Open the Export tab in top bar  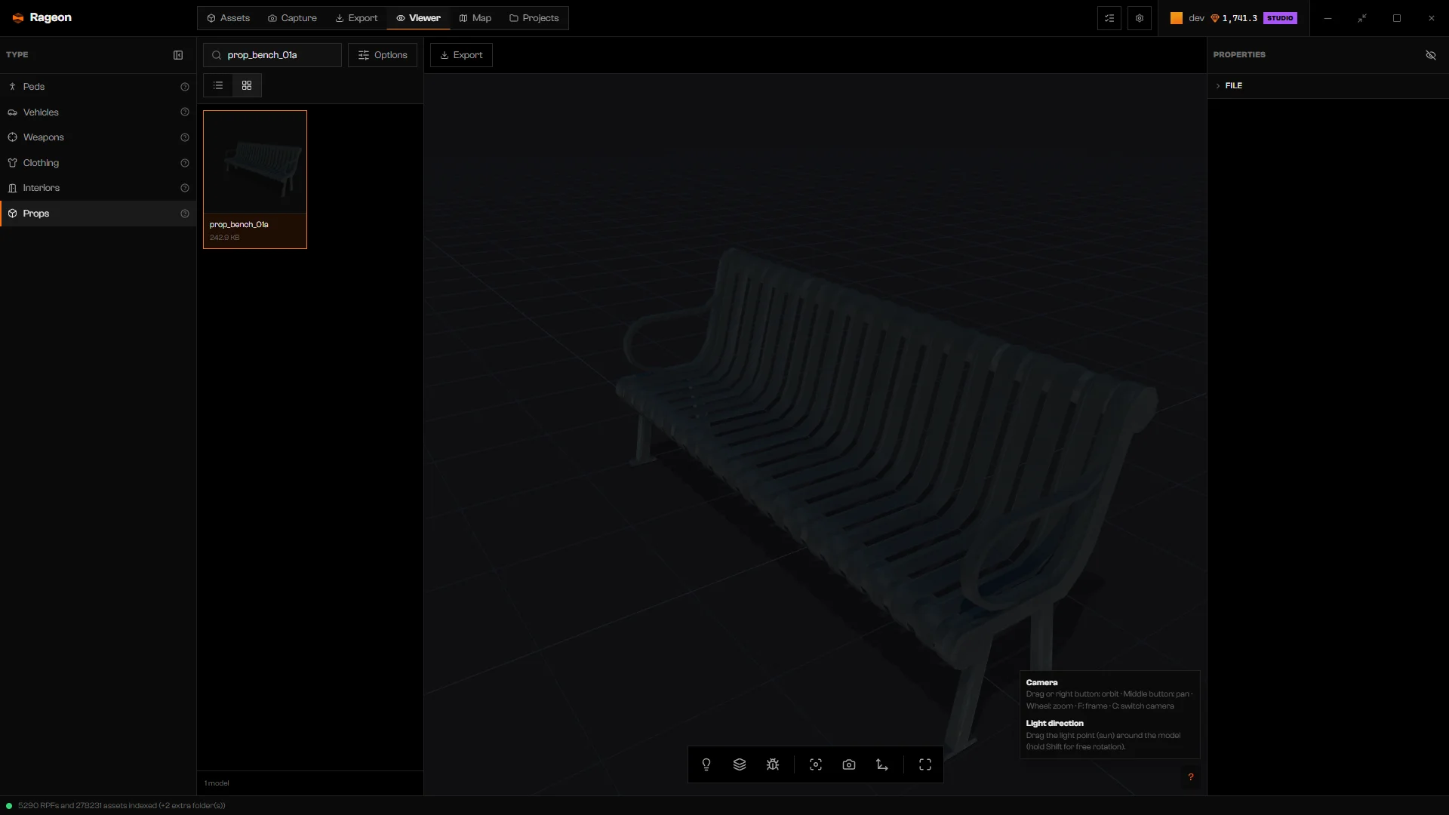coord(356,18)
